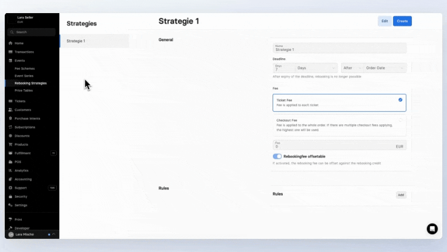Image resolution: width=447 pixels, height=252 pixels.
Task: Toggle the Rebookingfee offsetable switch
Action: coord(277,156)
